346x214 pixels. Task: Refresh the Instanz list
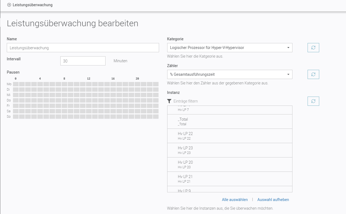313,101
